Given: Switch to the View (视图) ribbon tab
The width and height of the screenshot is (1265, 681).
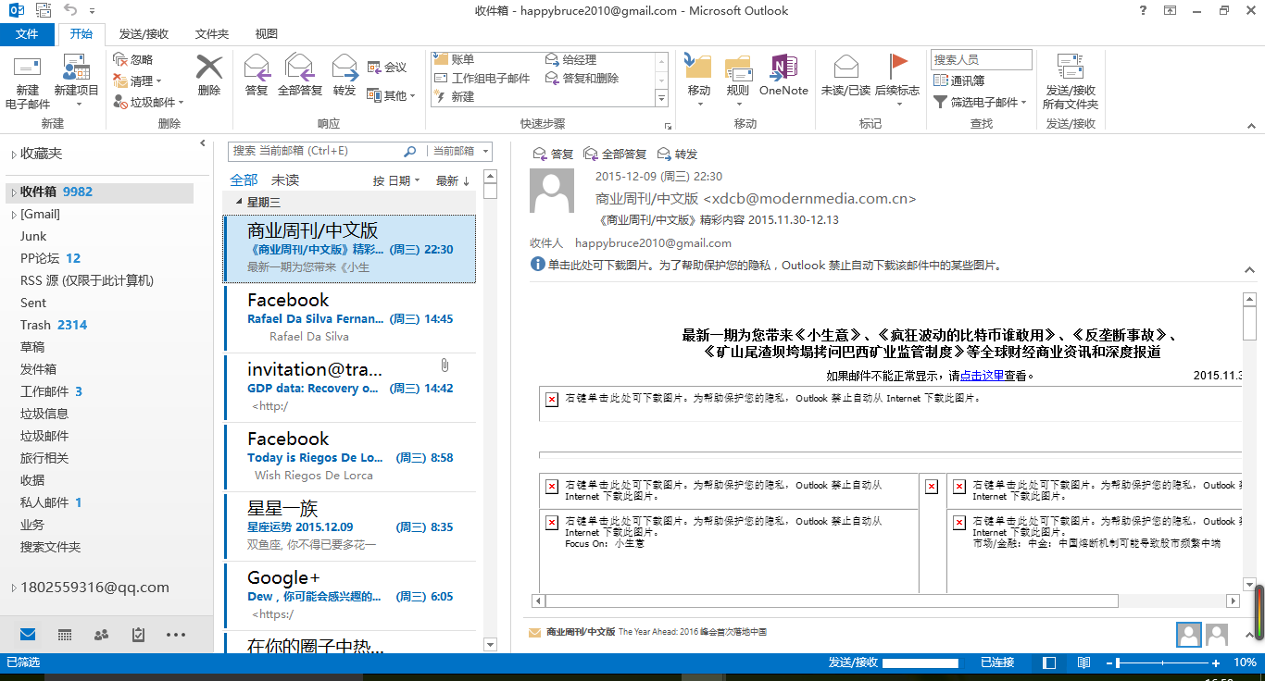Looking at the screenshot, I should 266,34.
